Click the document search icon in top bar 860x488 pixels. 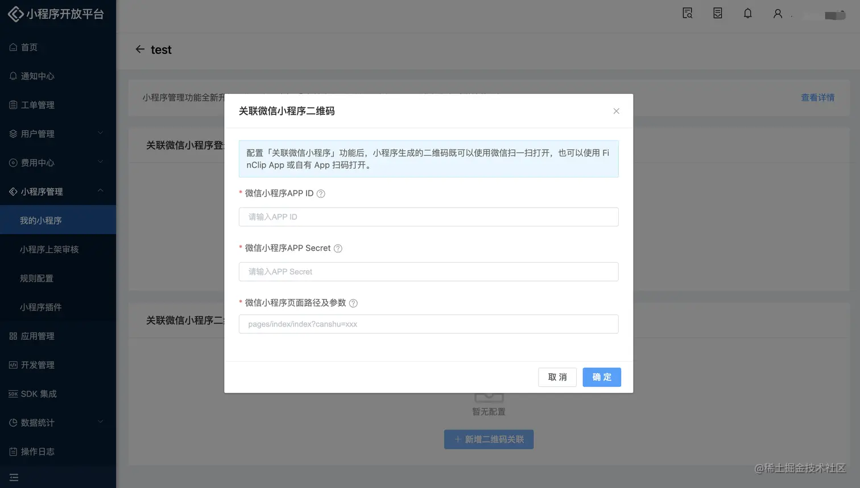click(x=687, y=13)
